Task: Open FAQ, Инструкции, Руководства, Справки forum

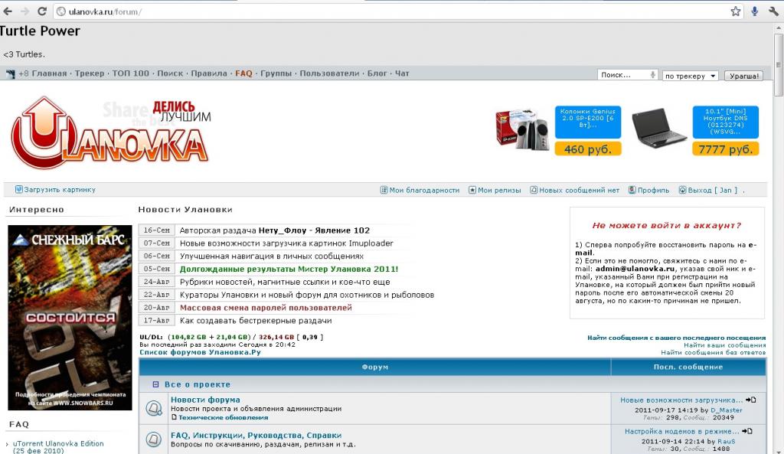Action: coord(256,436)
